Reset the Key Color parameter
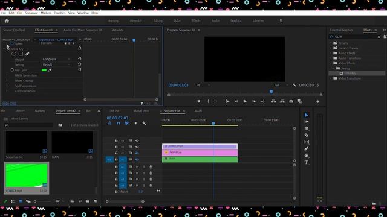This screenshot has height=217, width=387. (79, 70)
